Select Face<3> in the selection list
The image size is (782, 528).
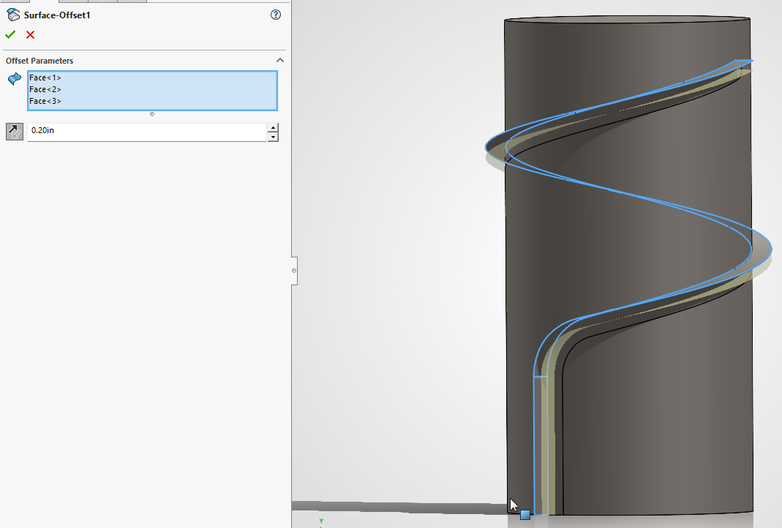point(45,101)
